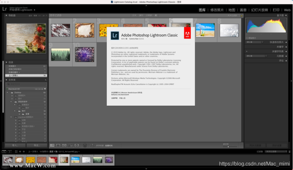Select main window display button 1 in filmstrip
This screenshot has width=293, height=170.
(x=4, y=151)
